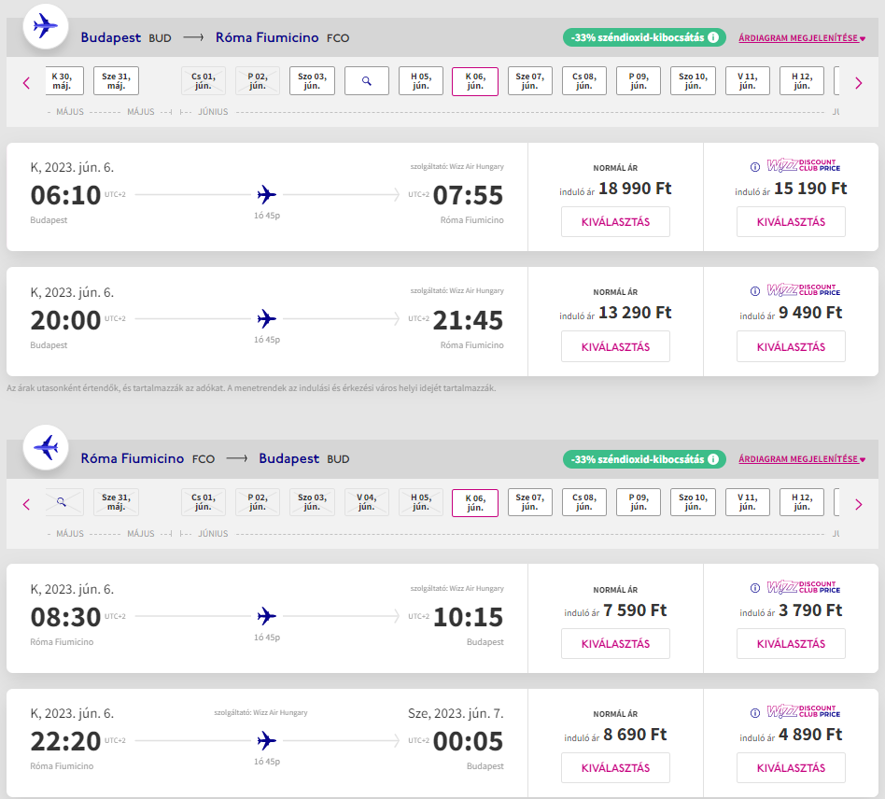Open Discount Club info for 06:10 flight
885x799 pixels.
tap(754, 167)
